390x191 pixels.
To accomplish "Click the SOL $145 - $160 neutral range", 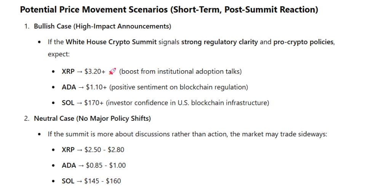I will point(91,181).
